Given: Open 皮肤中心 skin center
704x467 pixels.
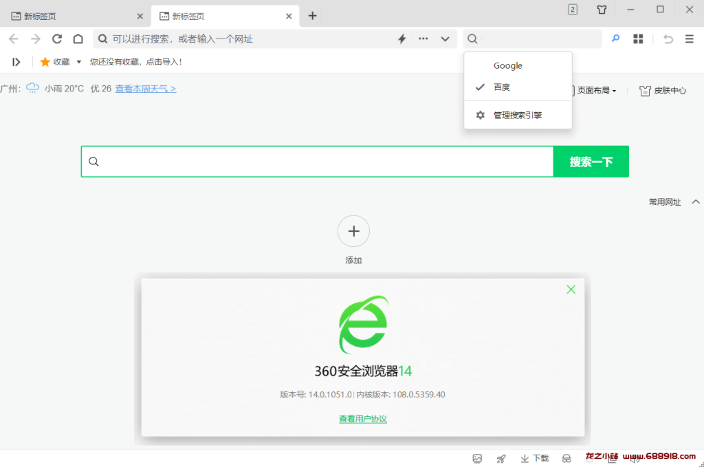Looking at the screenshot, I should point(663,91).
